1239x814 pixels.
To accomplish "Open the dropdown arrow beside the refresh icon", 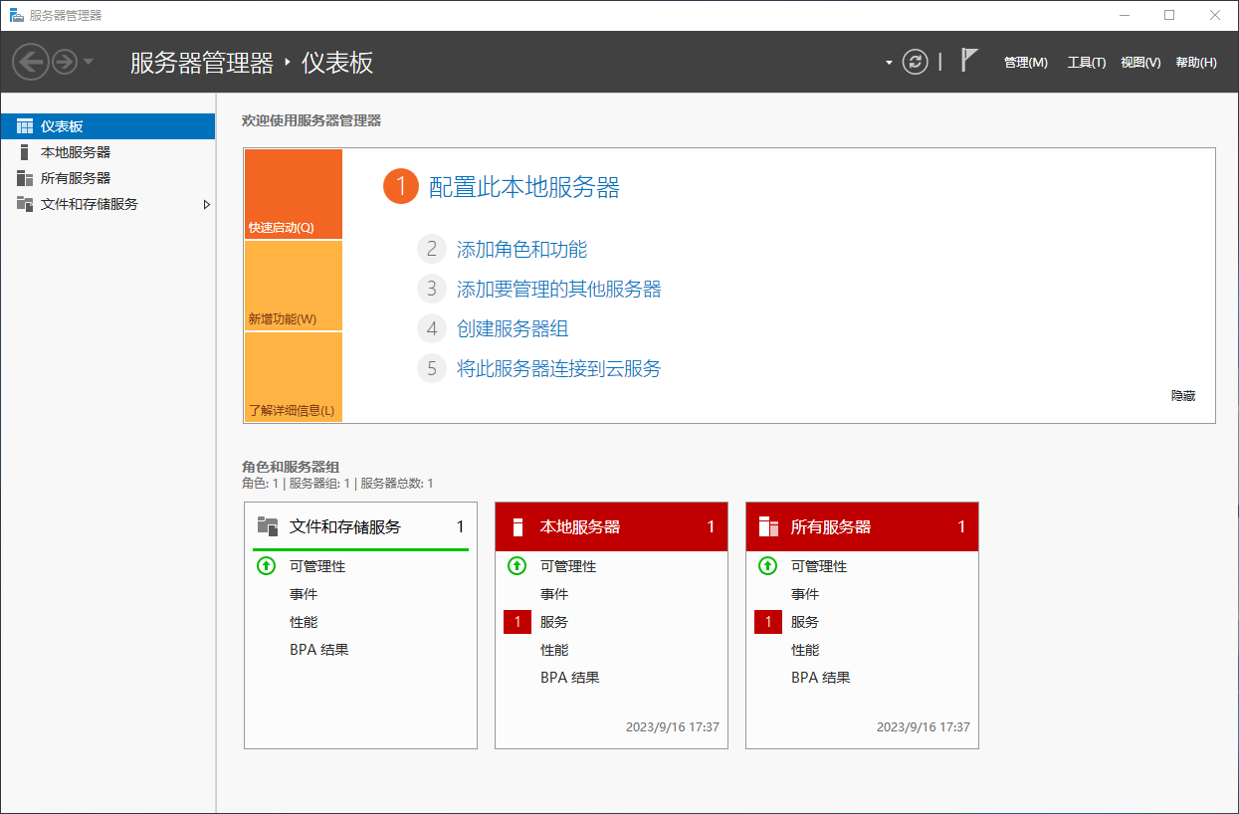I will coord(889,63).
